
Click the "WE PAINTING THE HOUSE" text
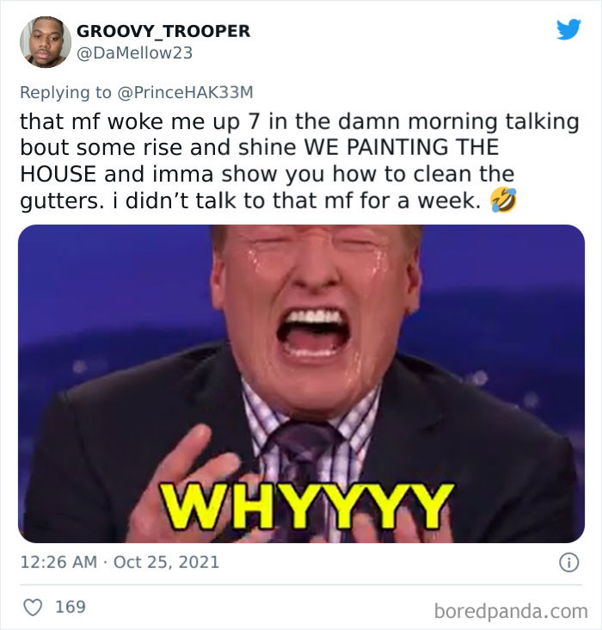pyautogui.click(x=260, y=160)
